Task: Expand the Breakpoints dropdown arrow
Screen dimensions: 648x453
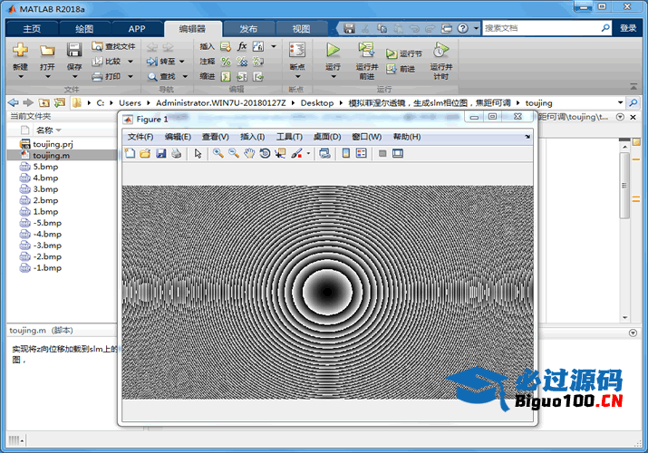Action: pos(297,77)
